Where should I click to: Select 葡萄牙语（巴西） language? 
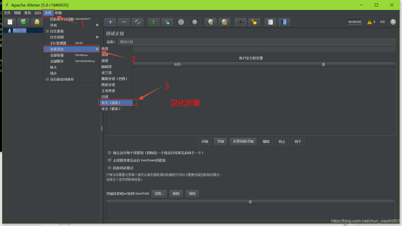[116, 79]
